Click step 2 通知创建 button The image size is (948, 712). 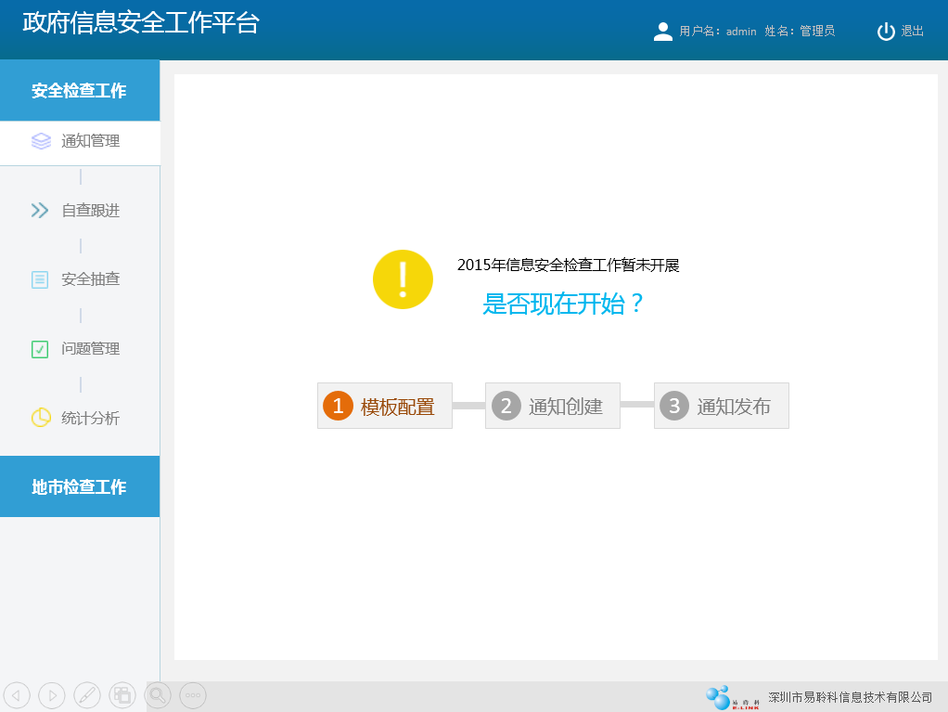[553, 406]
